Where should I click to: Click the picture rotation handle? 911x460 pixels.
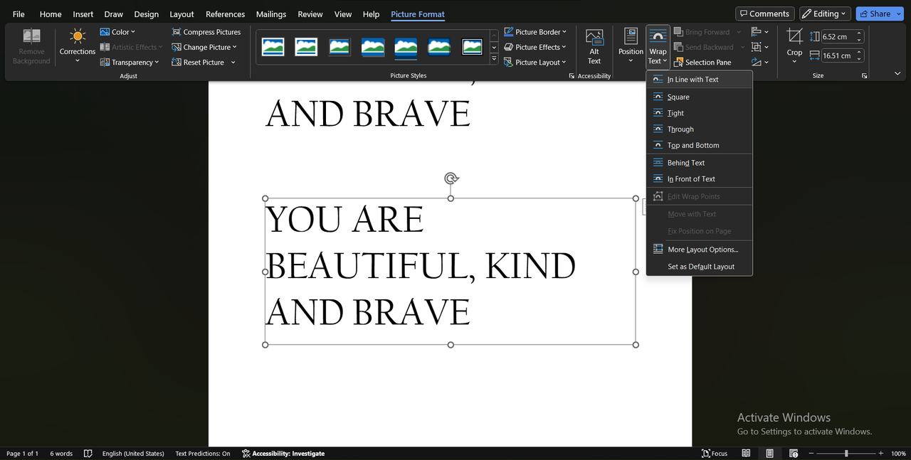point(451,178)
